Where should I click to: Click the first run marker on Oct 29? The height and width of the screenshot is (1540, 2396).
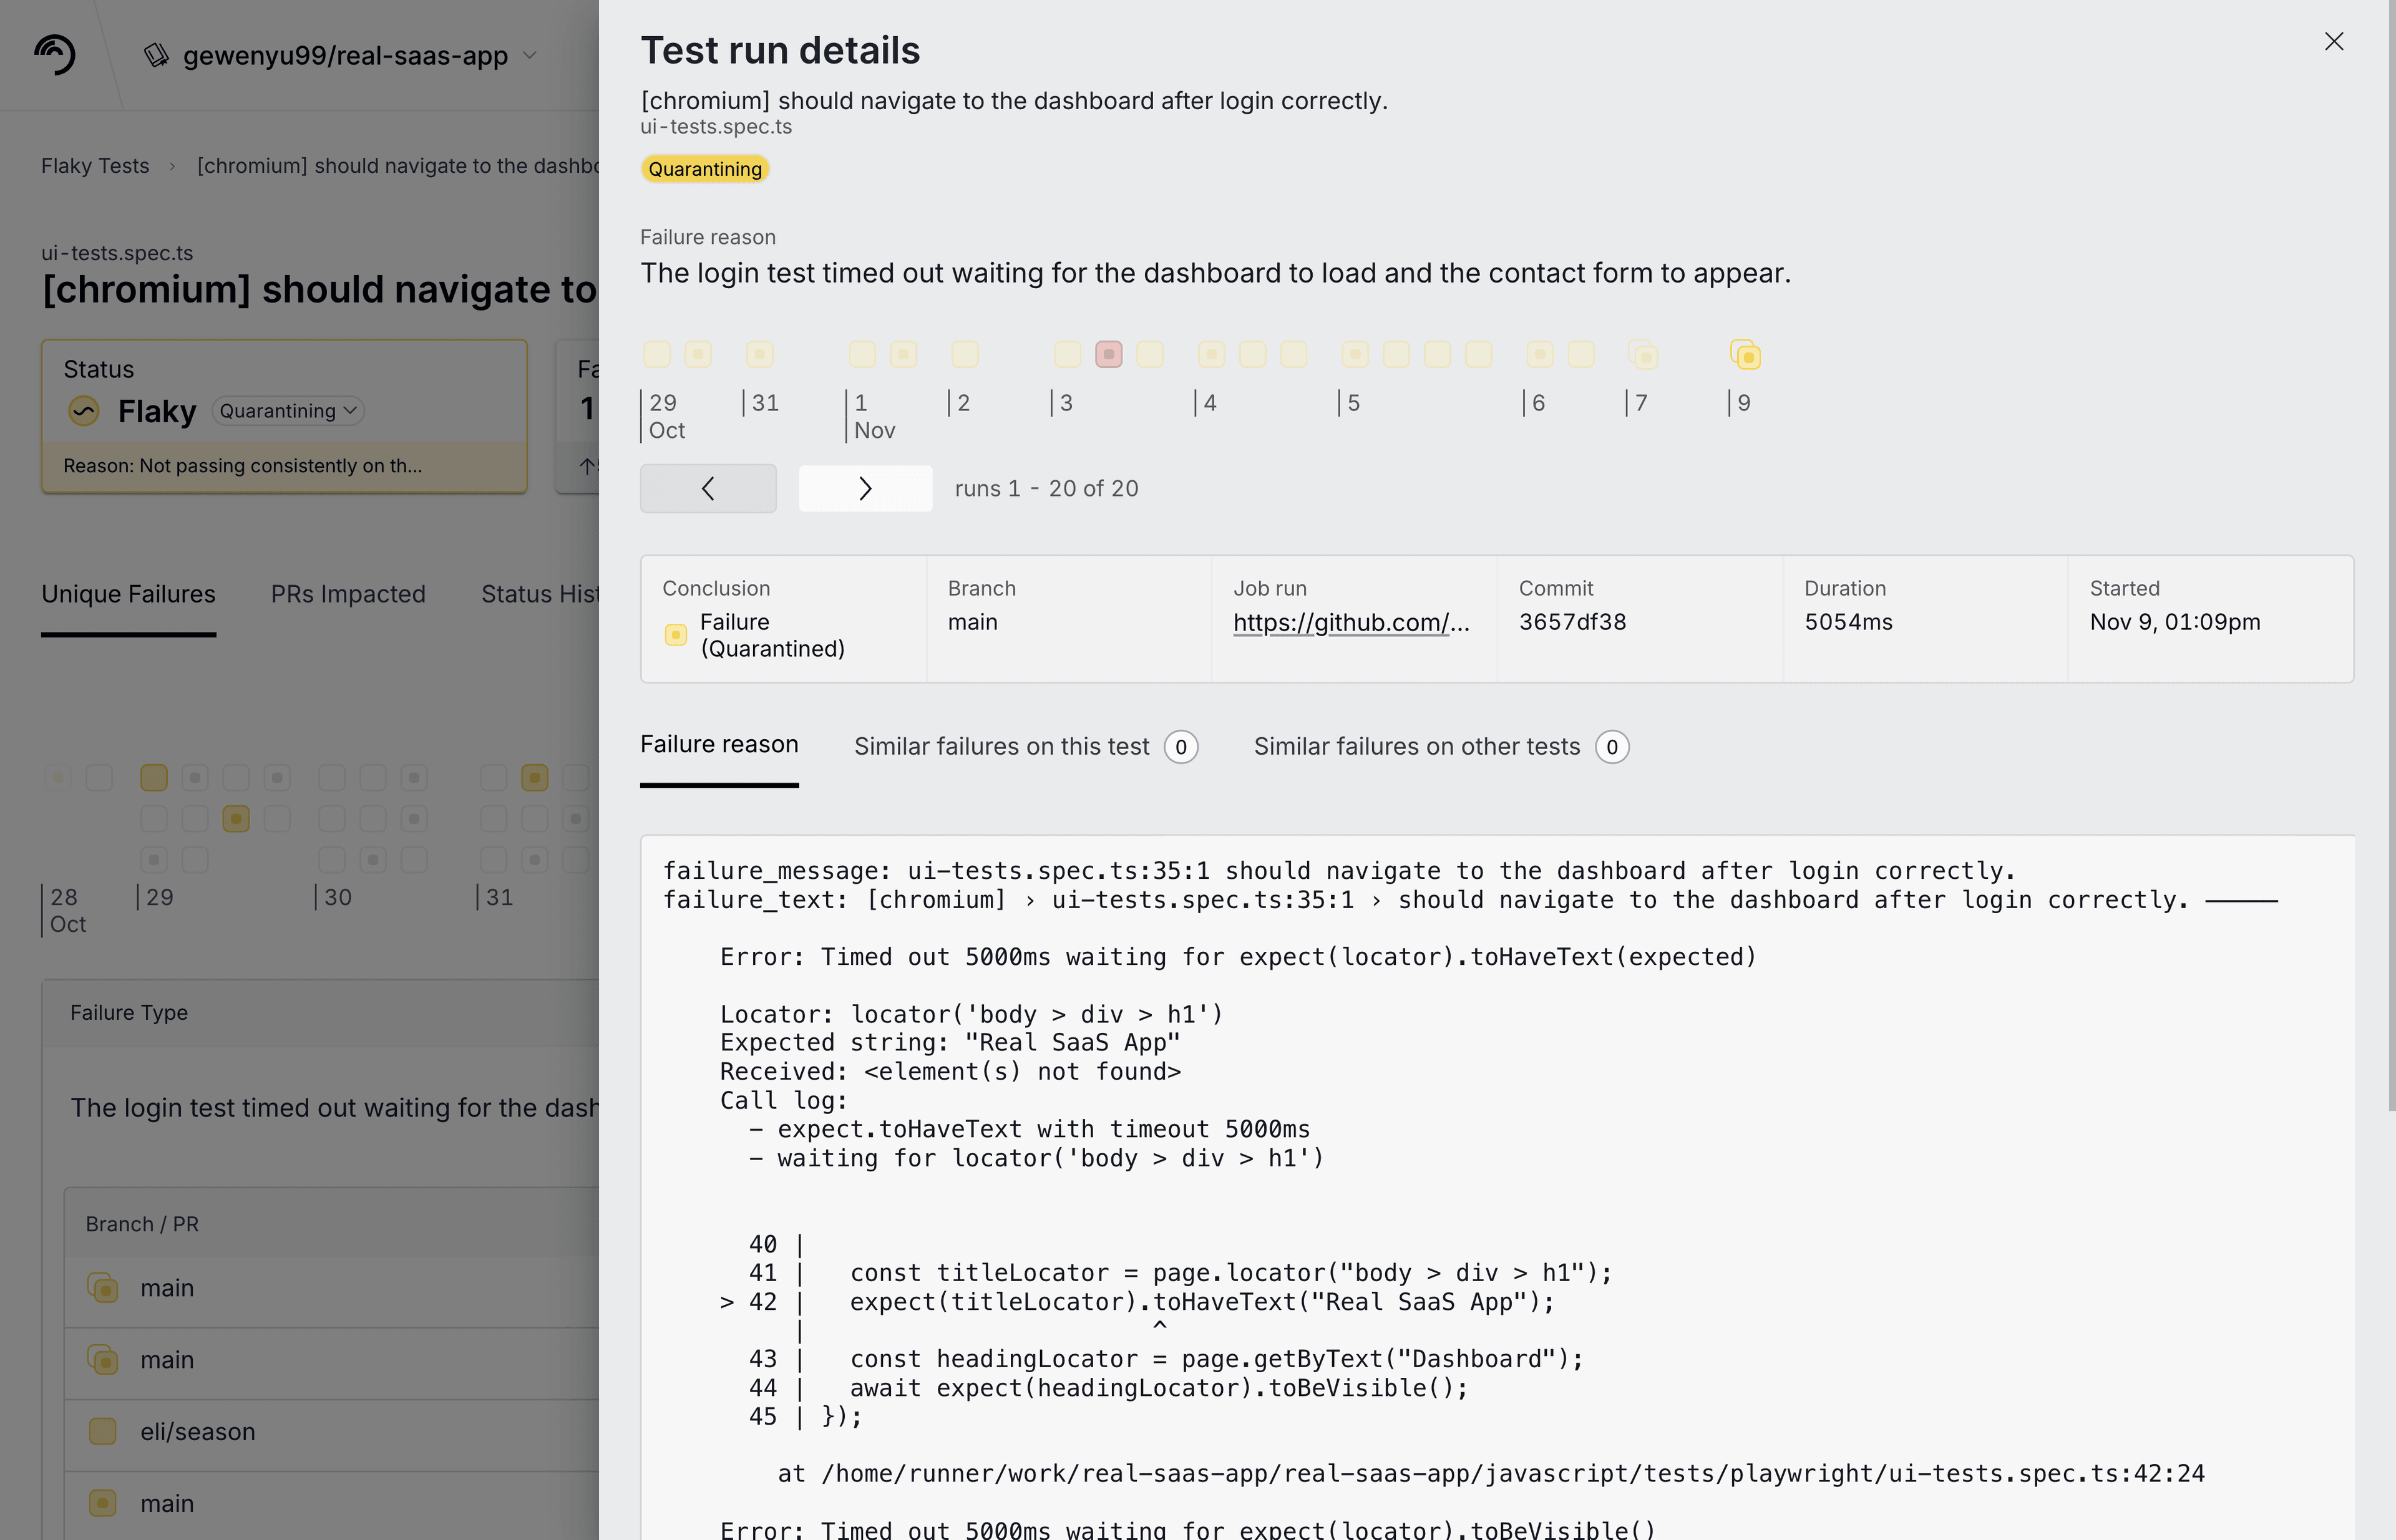[x=656, y=354]
